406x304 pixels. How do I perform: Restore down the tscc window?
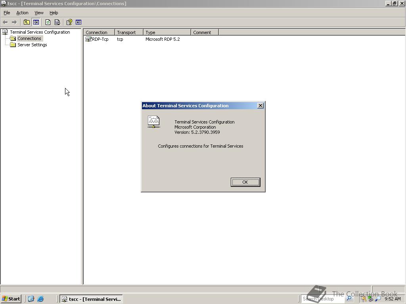click(395, 3)
